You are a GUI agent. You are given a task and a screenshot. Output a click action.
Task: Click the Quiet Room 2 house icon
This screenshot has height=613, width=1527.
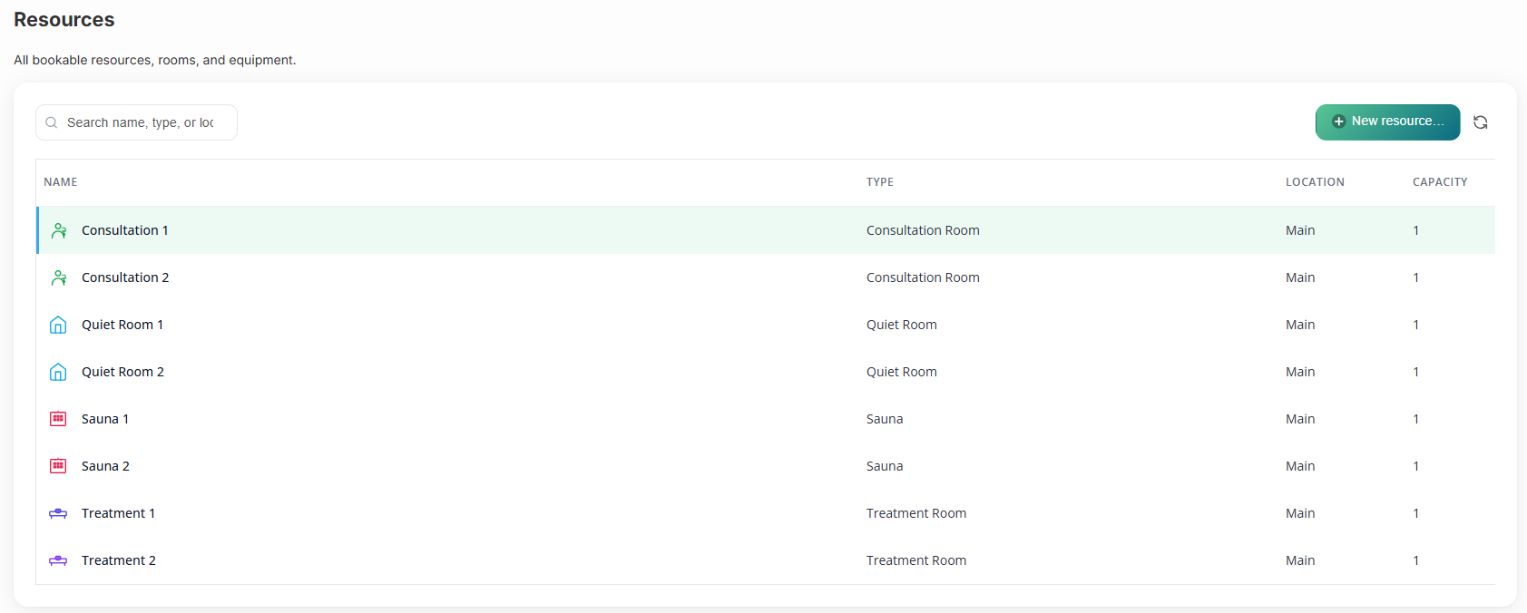58,372
